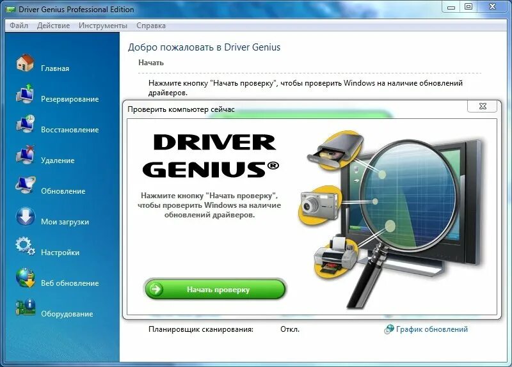Close the Driver Genius main window
512x367 pixels.
[492, 7]
